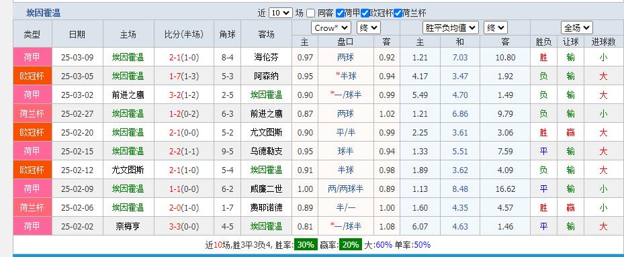Click the 荷兰杯 type cell on 25-02-27
The height and width of the screenshot is (257, 624).
[32, 114]
